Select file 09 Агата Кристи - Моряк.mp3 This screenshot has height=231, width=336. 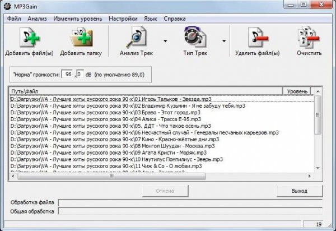(162, 153)
